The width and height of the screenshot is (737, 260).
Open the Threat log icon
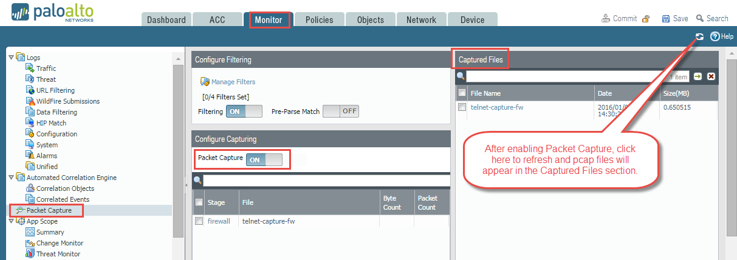30,79
